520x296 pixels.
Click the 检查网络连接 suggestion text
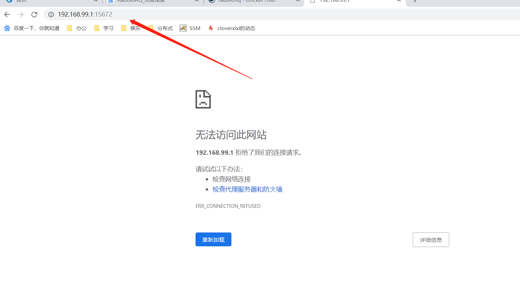pyautogui.click(x=231, y=179)
